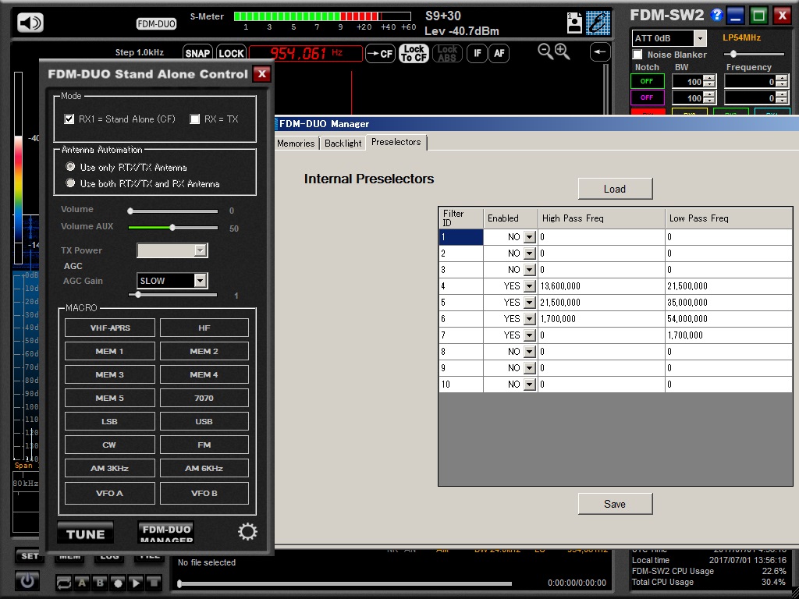Select the USB mode macro

coord(204,421)
